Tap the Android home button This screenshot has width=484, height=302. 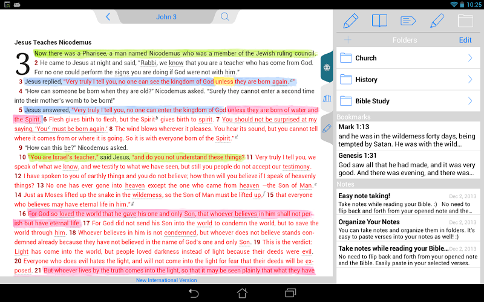pos(242,293)
